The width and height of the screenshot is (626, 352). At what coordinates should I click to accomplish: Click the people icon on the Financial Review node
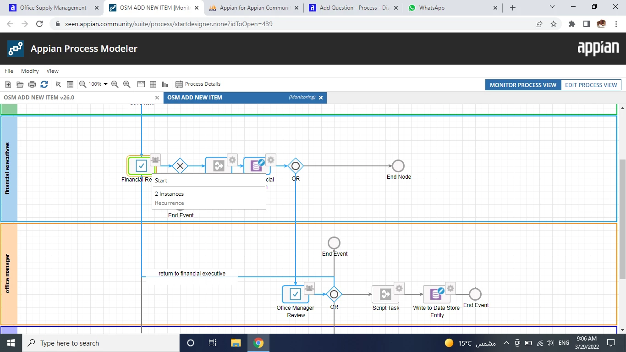[x=155, y=159]
